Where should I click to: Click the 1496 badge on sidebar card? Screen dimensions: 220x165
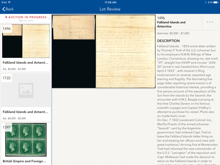pos(7,29)
